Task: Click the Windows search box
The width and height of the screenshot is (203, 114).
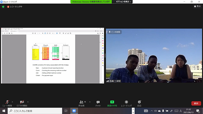Action: coord(35,111)
